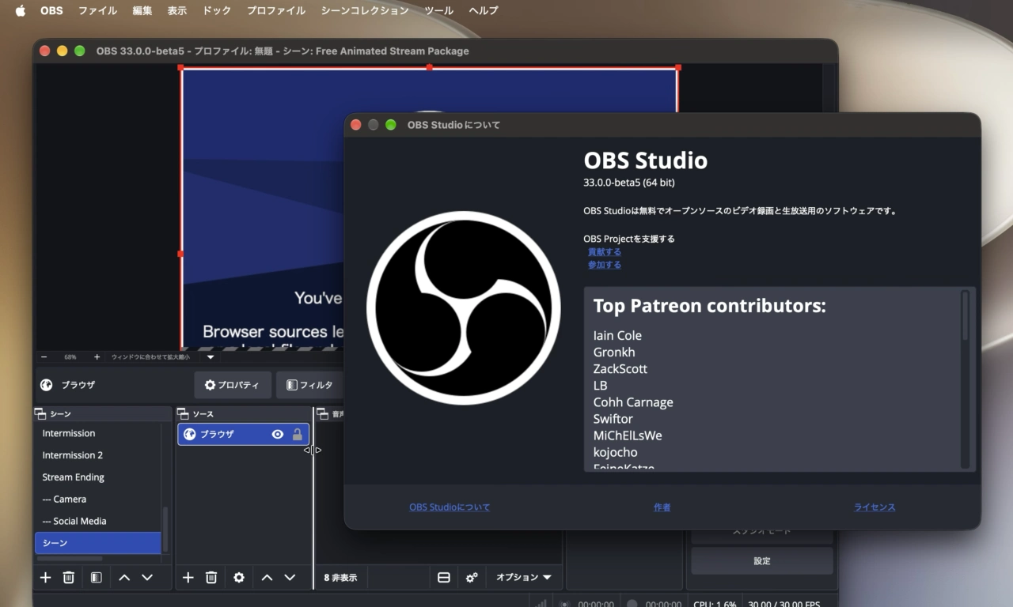Remove the selected source with trash icon
This screenshot has width=1013, height=607.
(x=211, y=578)
